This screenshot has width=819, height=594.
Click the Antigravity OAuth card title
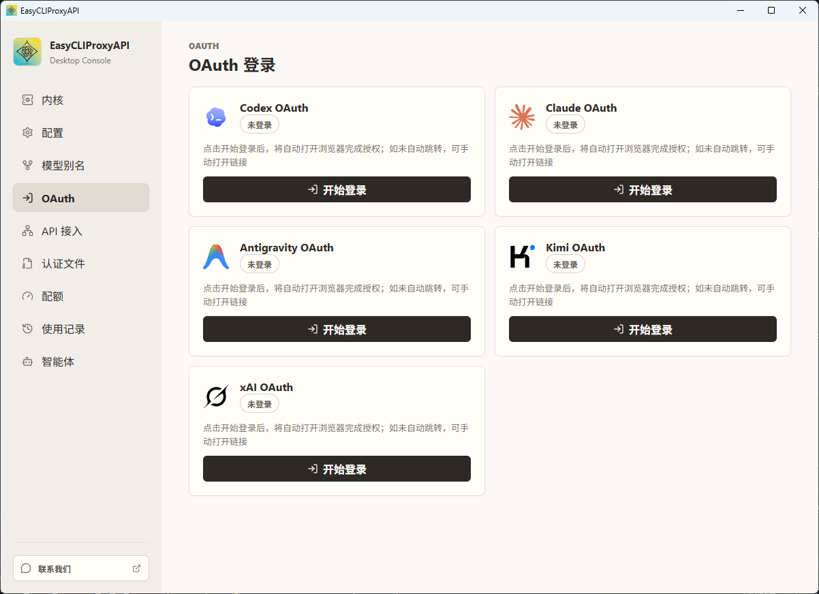click(x=287, y=247)
